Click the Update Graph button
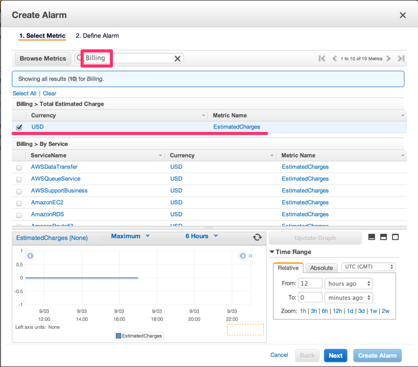The height and width of the screenshot is (367, 418). coord(315,238)
